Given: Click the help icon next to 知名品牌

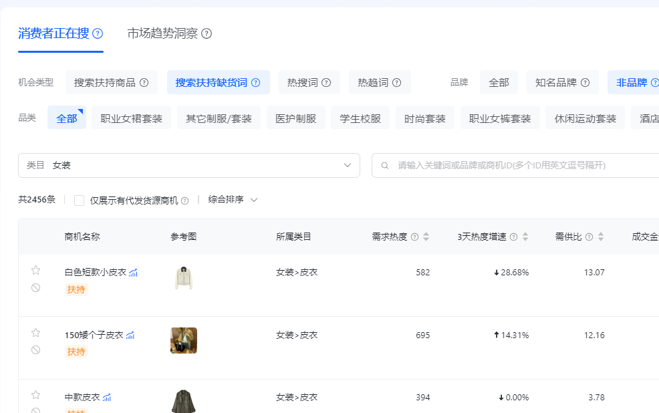Looking at the screenshot, I should click(585, 82).
